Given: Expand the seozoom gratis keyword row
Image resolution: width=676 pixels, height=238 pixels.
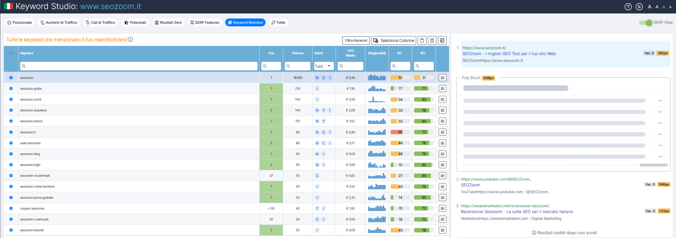Looking at the screenshot, I should (11, 89).
